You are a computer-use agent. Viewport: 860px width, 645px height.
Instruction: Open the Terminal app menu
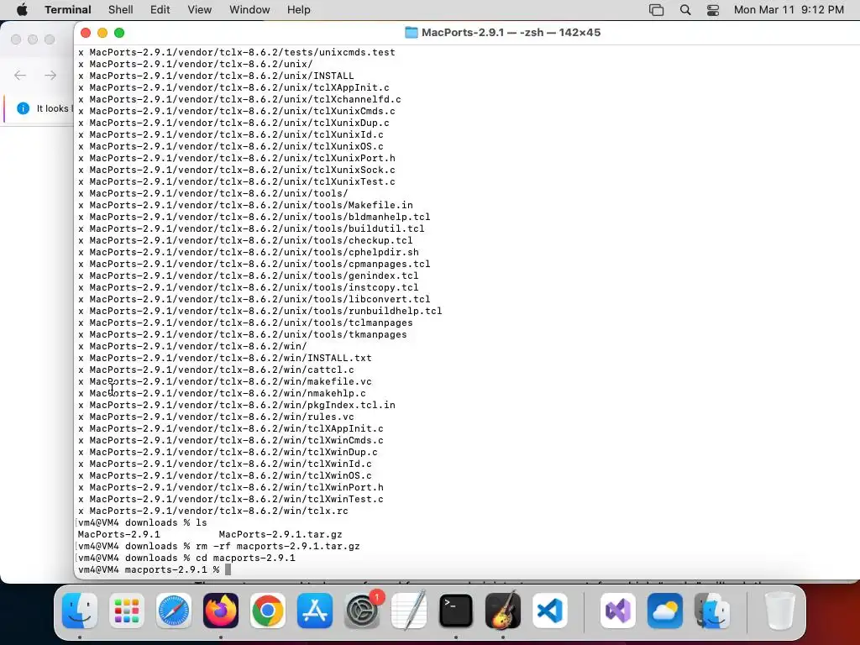pos(68,10)
